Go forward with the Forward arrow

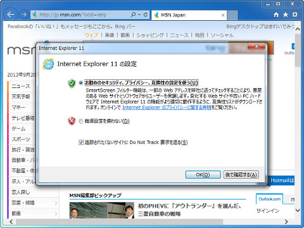[23, 15]
